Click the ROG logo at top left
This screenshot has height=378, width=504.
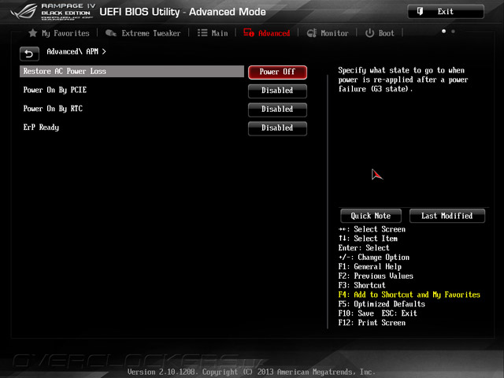click(x=24, y=12)
